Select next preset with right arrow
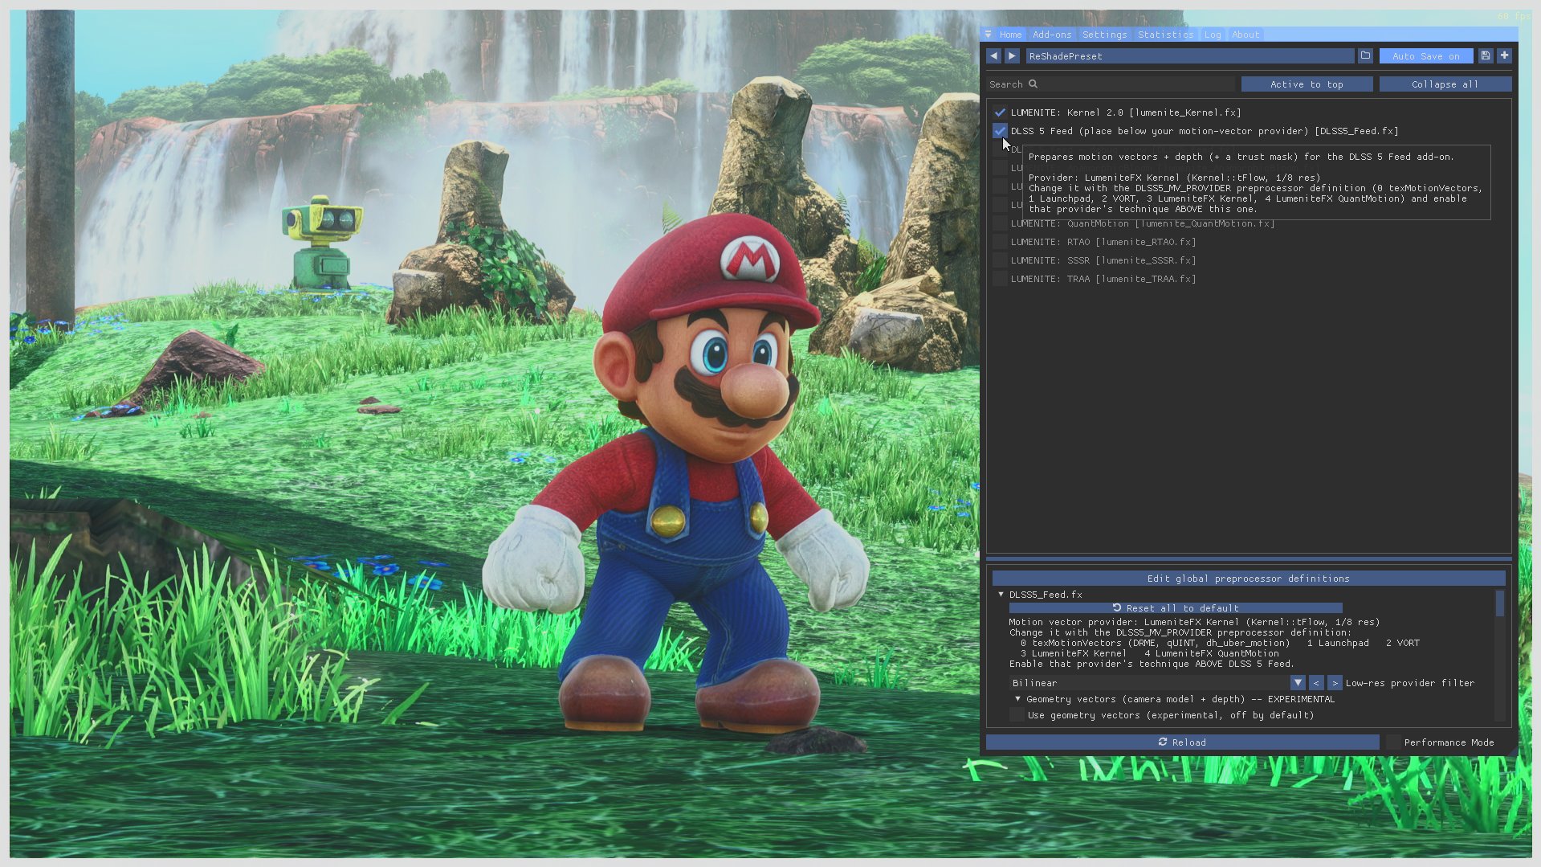Viewport: 1541px width, 867px height. (1012, 56)
